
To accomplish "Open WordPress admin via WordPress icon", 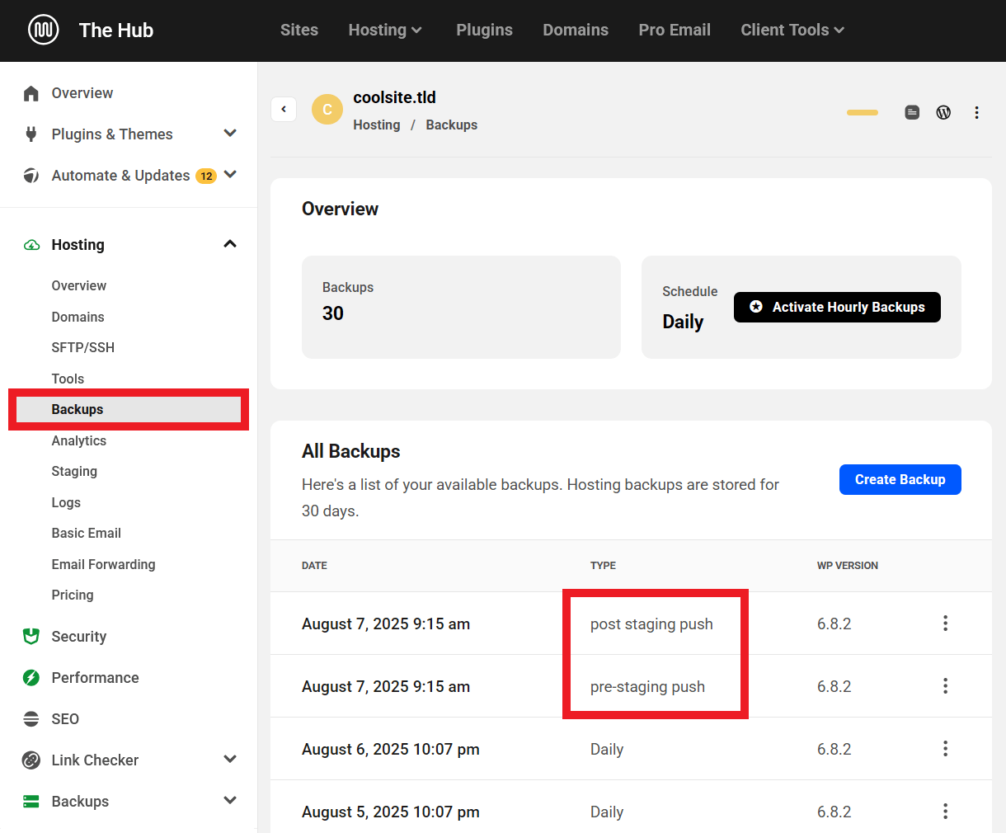I will click(x=944, y=112).
